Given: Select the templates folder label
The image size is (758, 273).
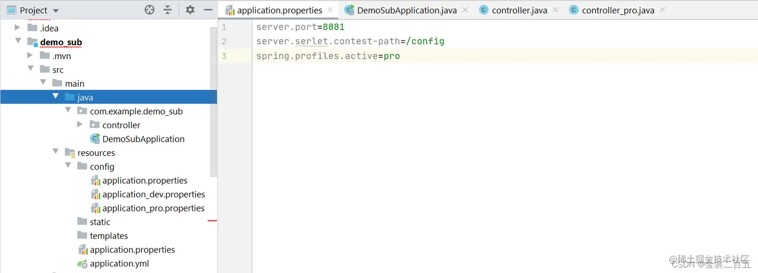Looking at the screenshot, I should click(109, 236).
